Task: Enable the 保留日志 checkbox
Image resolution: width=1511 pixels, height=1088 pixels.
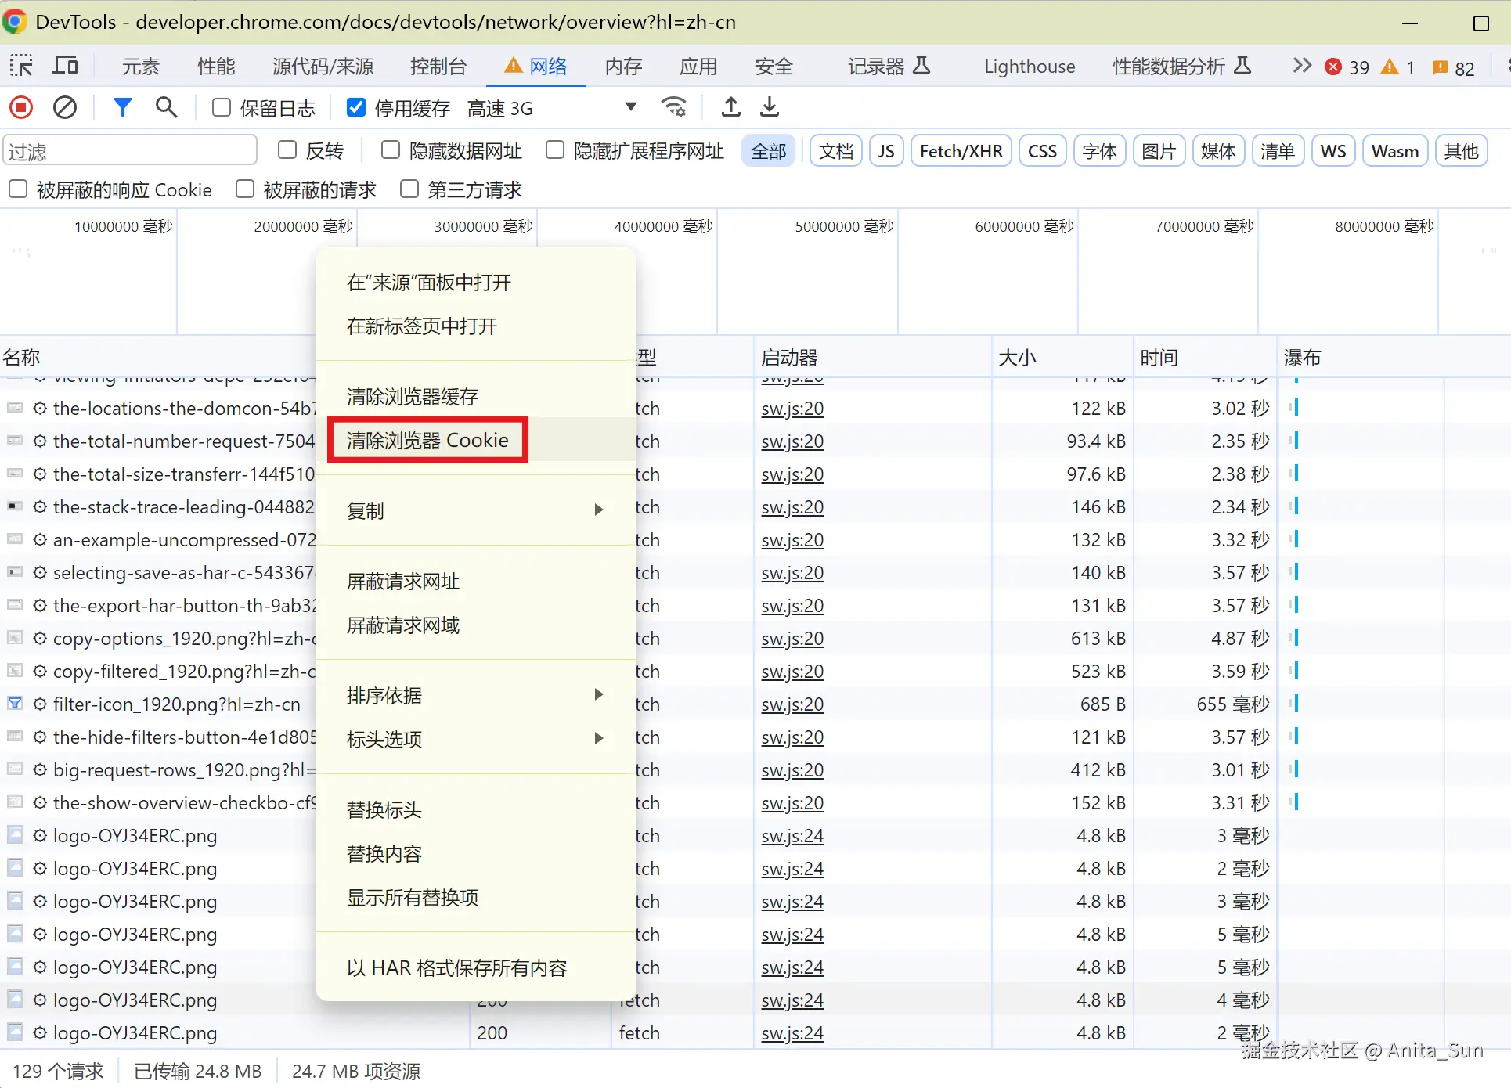Action: [222, 108]
